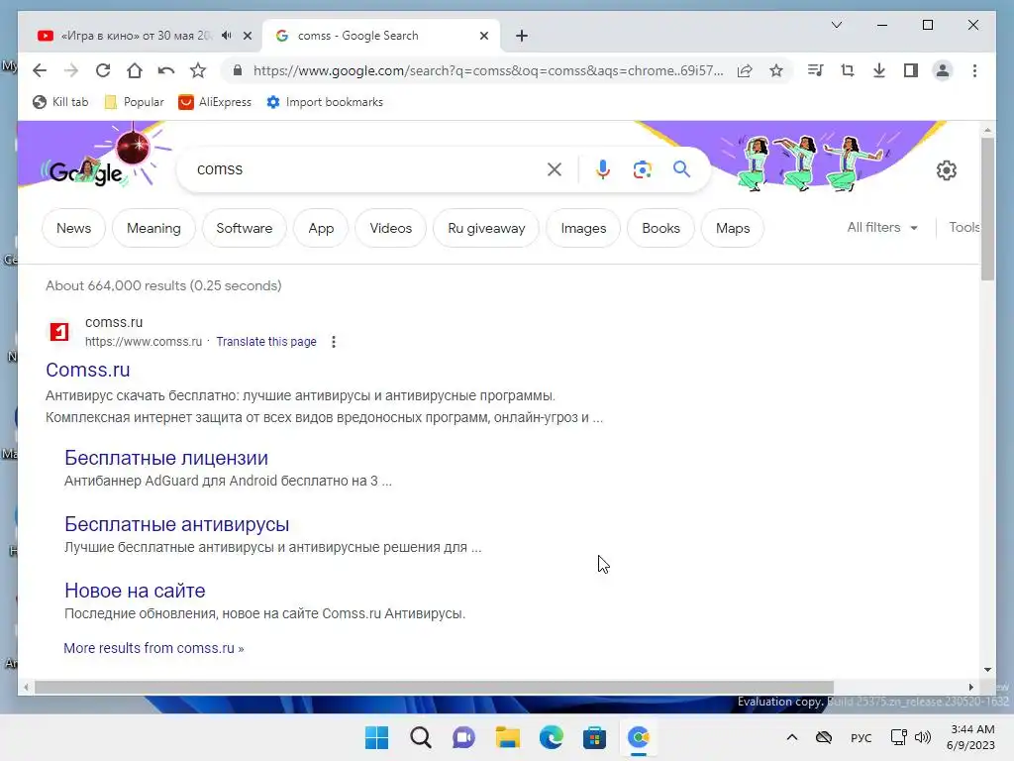Toggle the side panel icon
The image size is (1014, 761).
pyautogui.click(x=911, y=70)
